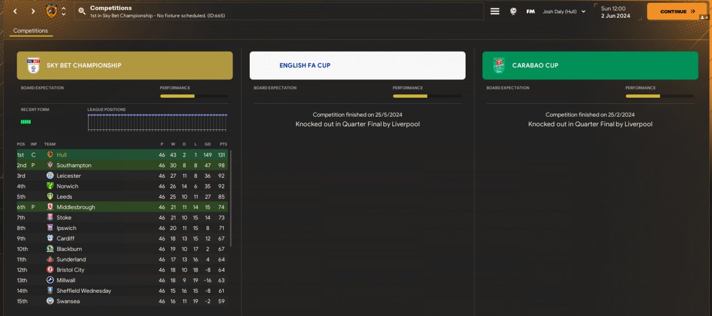Click the Middlesbrough badge in table

coord(50,207)
